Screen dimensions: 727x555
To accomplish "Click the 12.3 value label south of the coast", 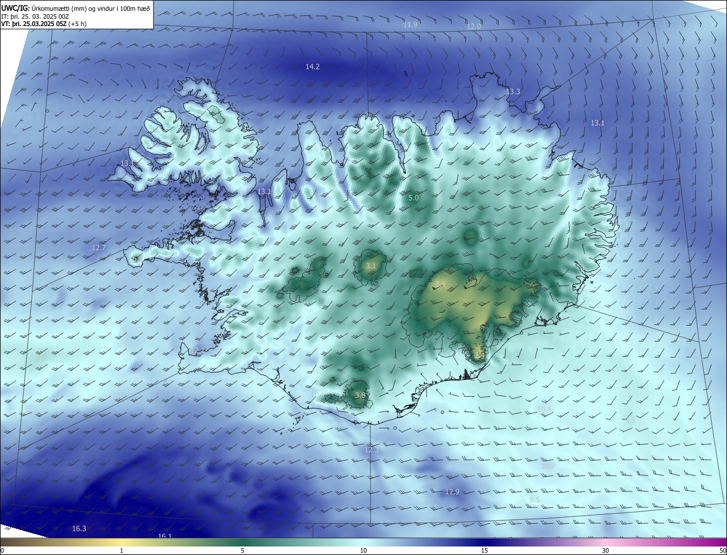I will point(371,449).
